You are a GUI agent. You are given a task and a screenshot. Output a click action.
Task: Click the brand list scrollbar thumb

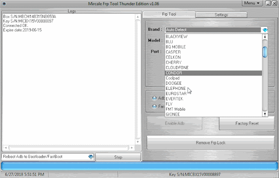point(265,52)
